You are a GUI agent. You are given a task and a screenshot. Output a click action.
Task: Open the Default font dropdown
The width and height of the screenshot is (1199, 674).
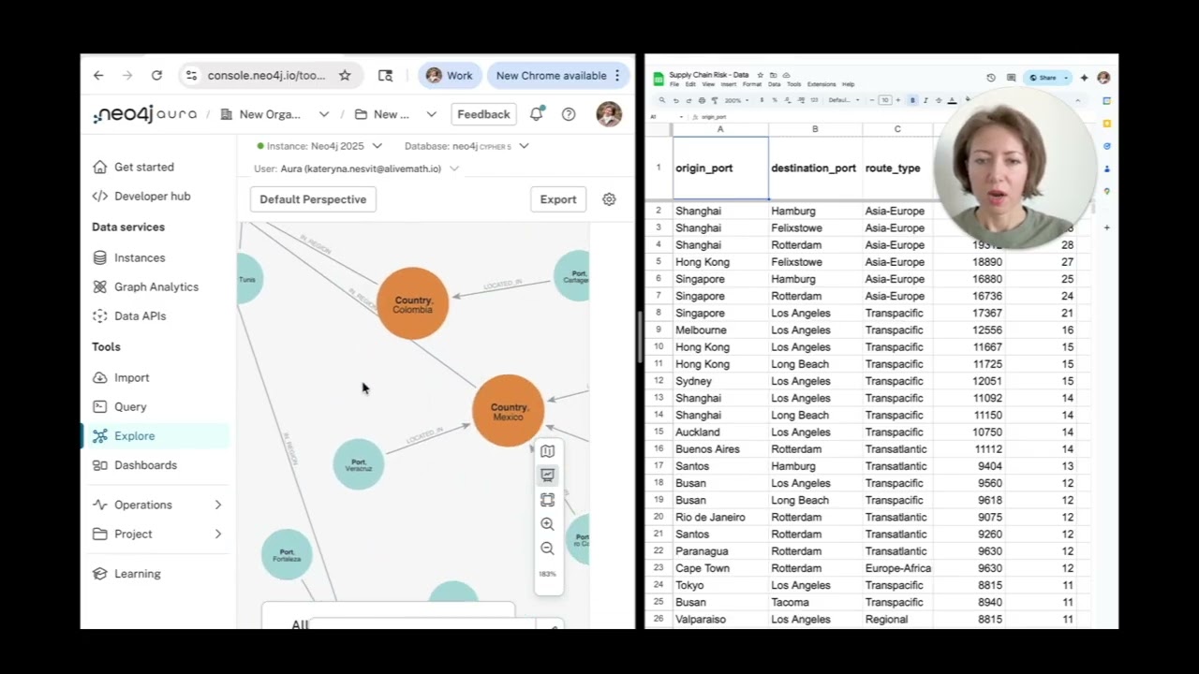842,100
